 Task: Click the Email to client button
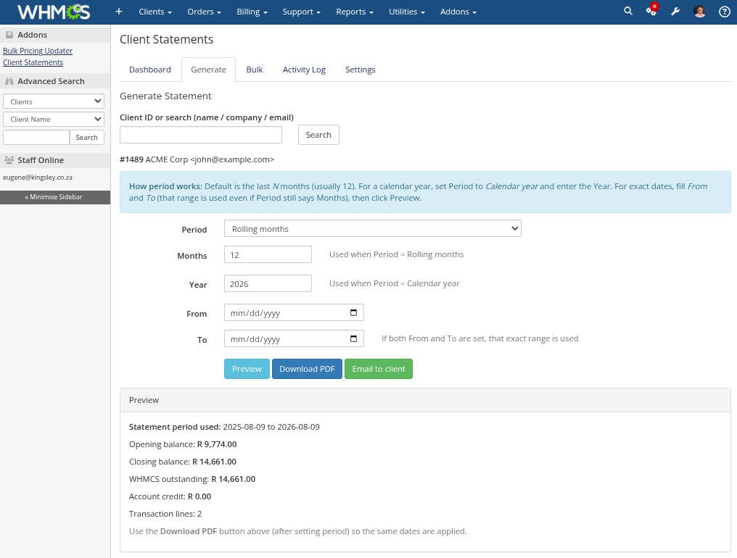click(379, 369)
